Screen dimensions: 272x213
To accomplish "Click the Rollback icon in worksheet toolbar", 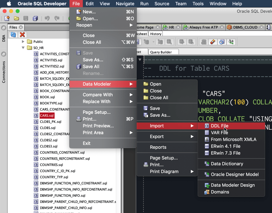I will click(x=191, y=42).
